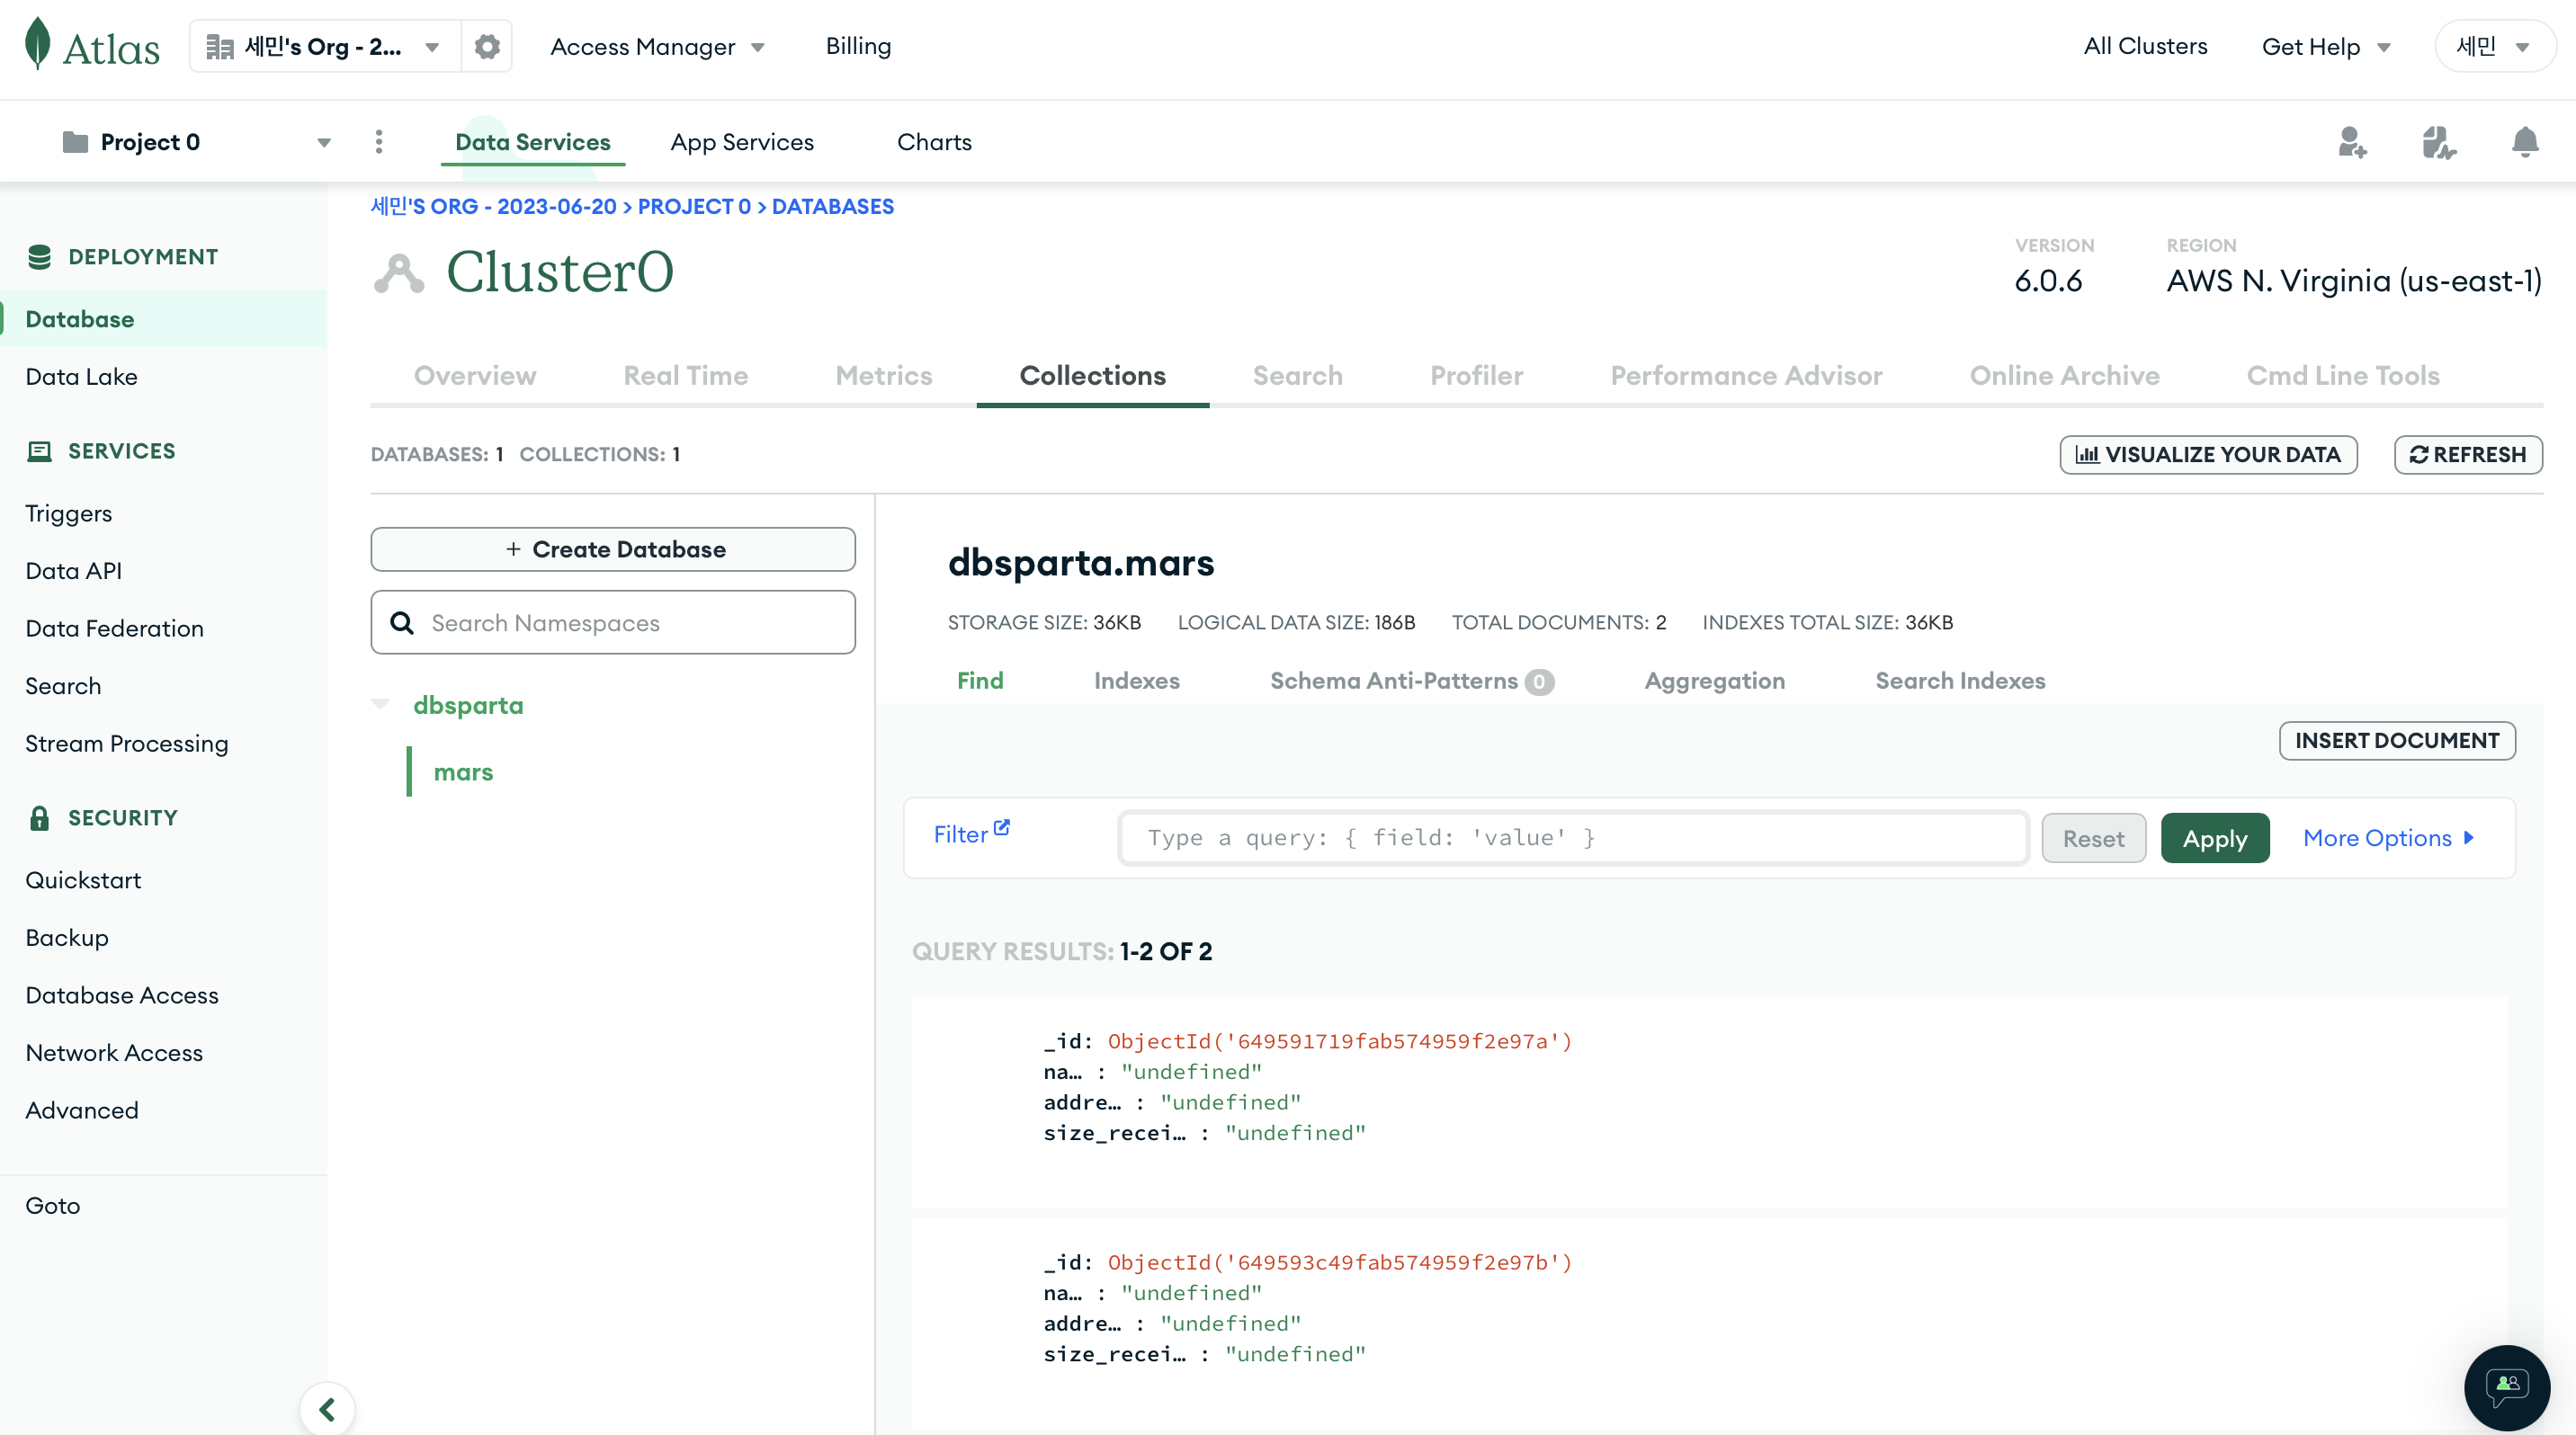2576x1435 pixels.
Task: Open Data API in the sidebar
Action: tap(73, 571)
